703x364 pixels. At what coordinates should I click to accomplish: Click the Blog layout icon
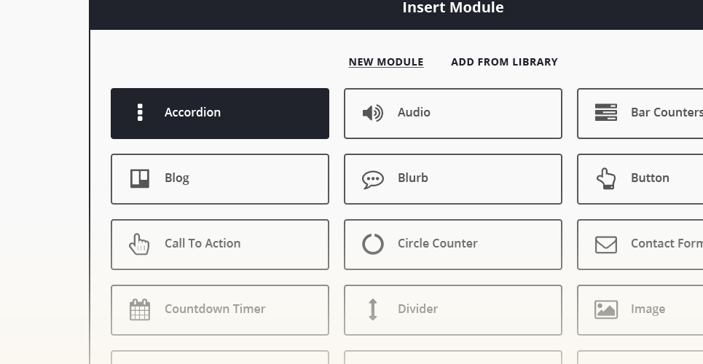pos(140,178)
